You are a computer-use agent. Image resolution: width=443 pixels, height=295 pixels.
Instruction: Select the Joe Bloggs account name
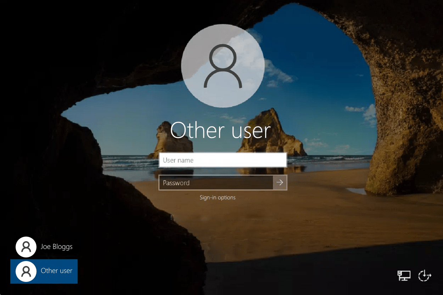tap(56, 246)
